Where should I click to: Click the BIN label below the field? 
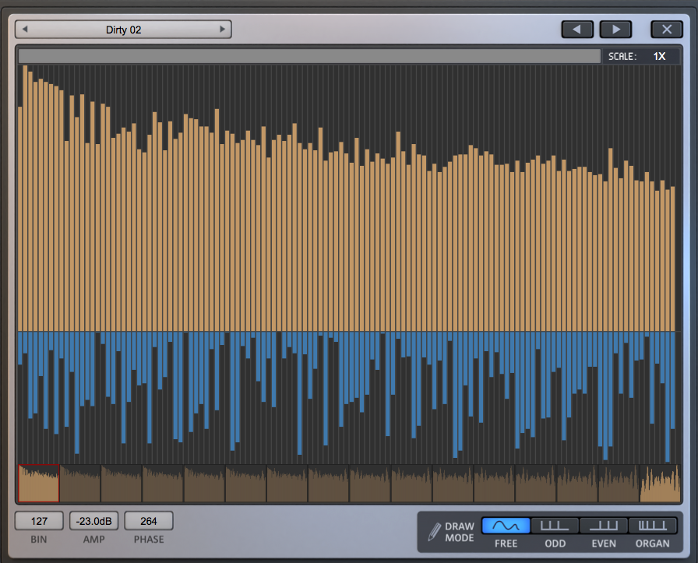39,540
